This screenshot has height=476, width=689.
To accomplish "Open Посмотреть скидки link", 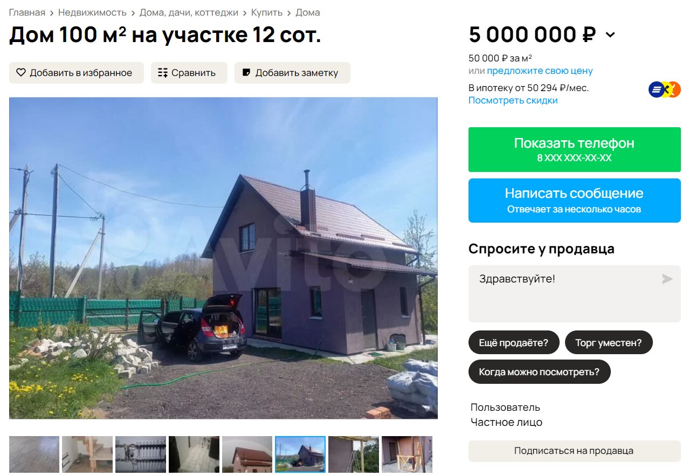I will pos(513,100).
